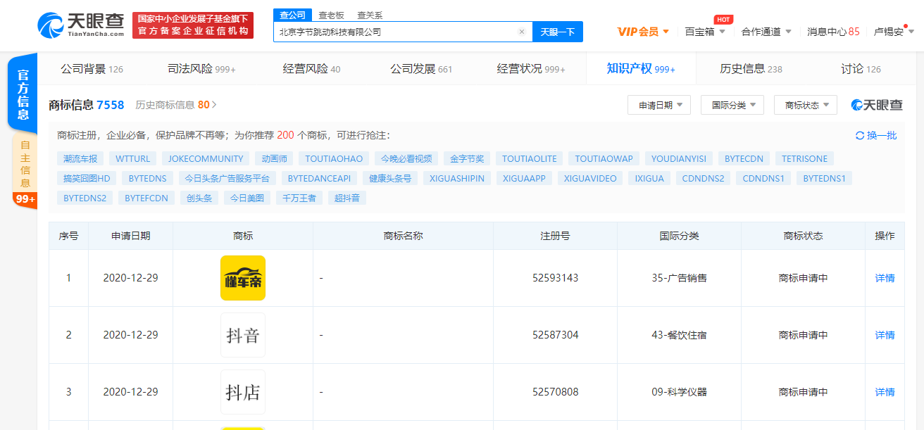Expand the 国际分类 filter dropdown
The width and height of the screenshot is (924, 430).
(x=732, y=105)
